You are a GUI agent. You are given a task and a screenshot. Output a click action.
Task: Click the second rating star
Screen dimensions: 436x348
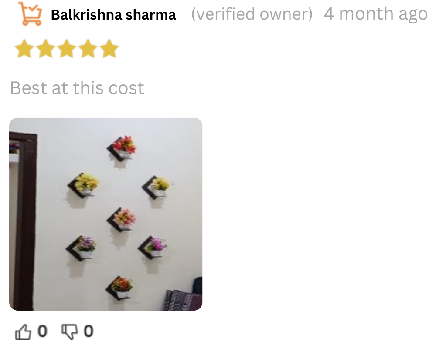[x=46, y=49]
